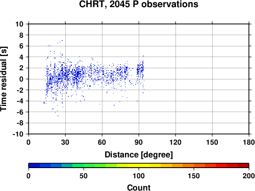The width and height of the screenshot is (255, 191).
Task: Click the outlier point near 7 seconds residual
Action: click(x=62, y=40)
